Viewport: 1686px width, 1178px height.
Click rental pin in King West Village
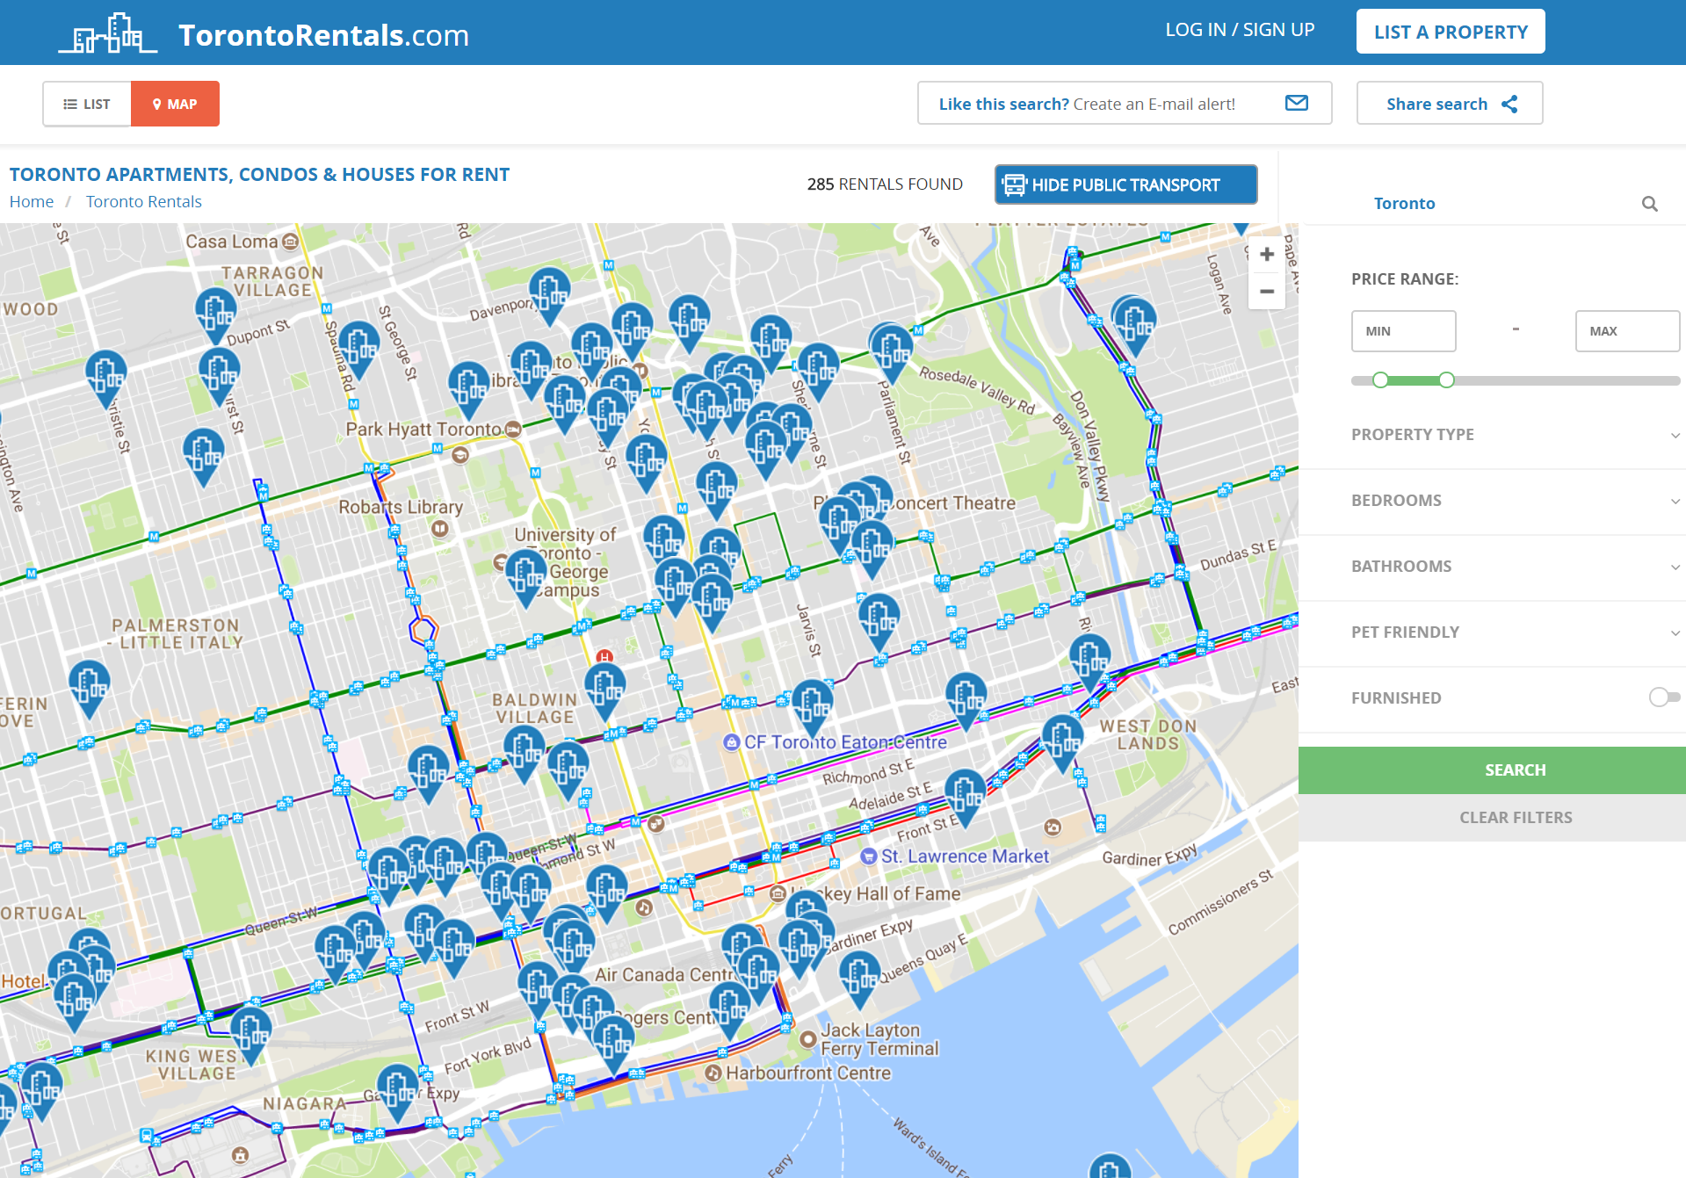(x=250, y=1033)
